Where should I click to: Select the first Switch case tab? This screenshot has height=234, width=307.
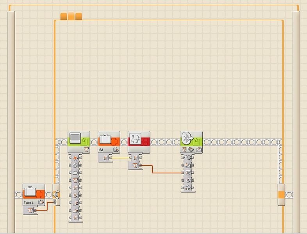point(64,16)
